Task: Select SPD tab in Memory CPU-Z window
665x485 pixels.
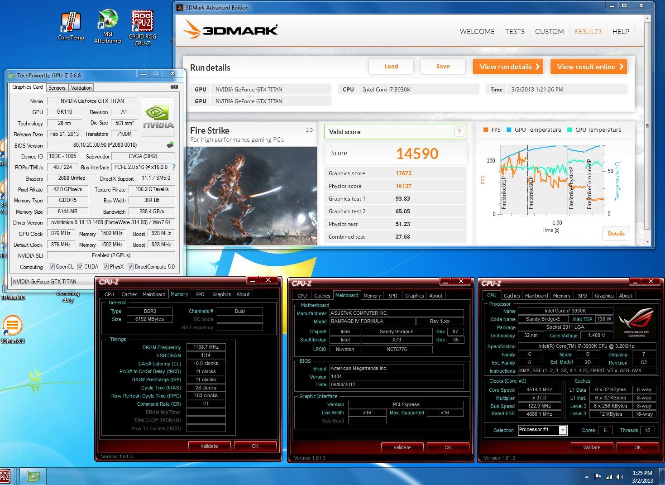Action: point(200,294)
